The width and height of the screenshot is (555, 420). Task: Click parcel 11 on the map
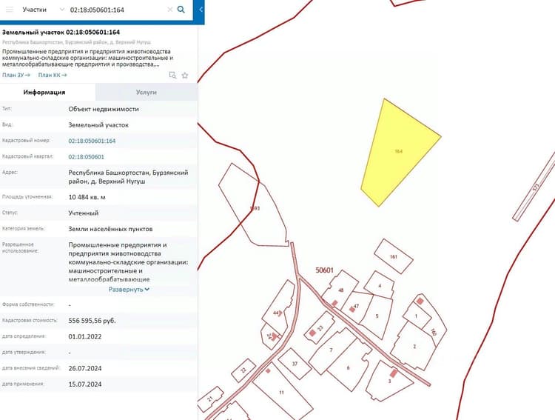point(281,393)
